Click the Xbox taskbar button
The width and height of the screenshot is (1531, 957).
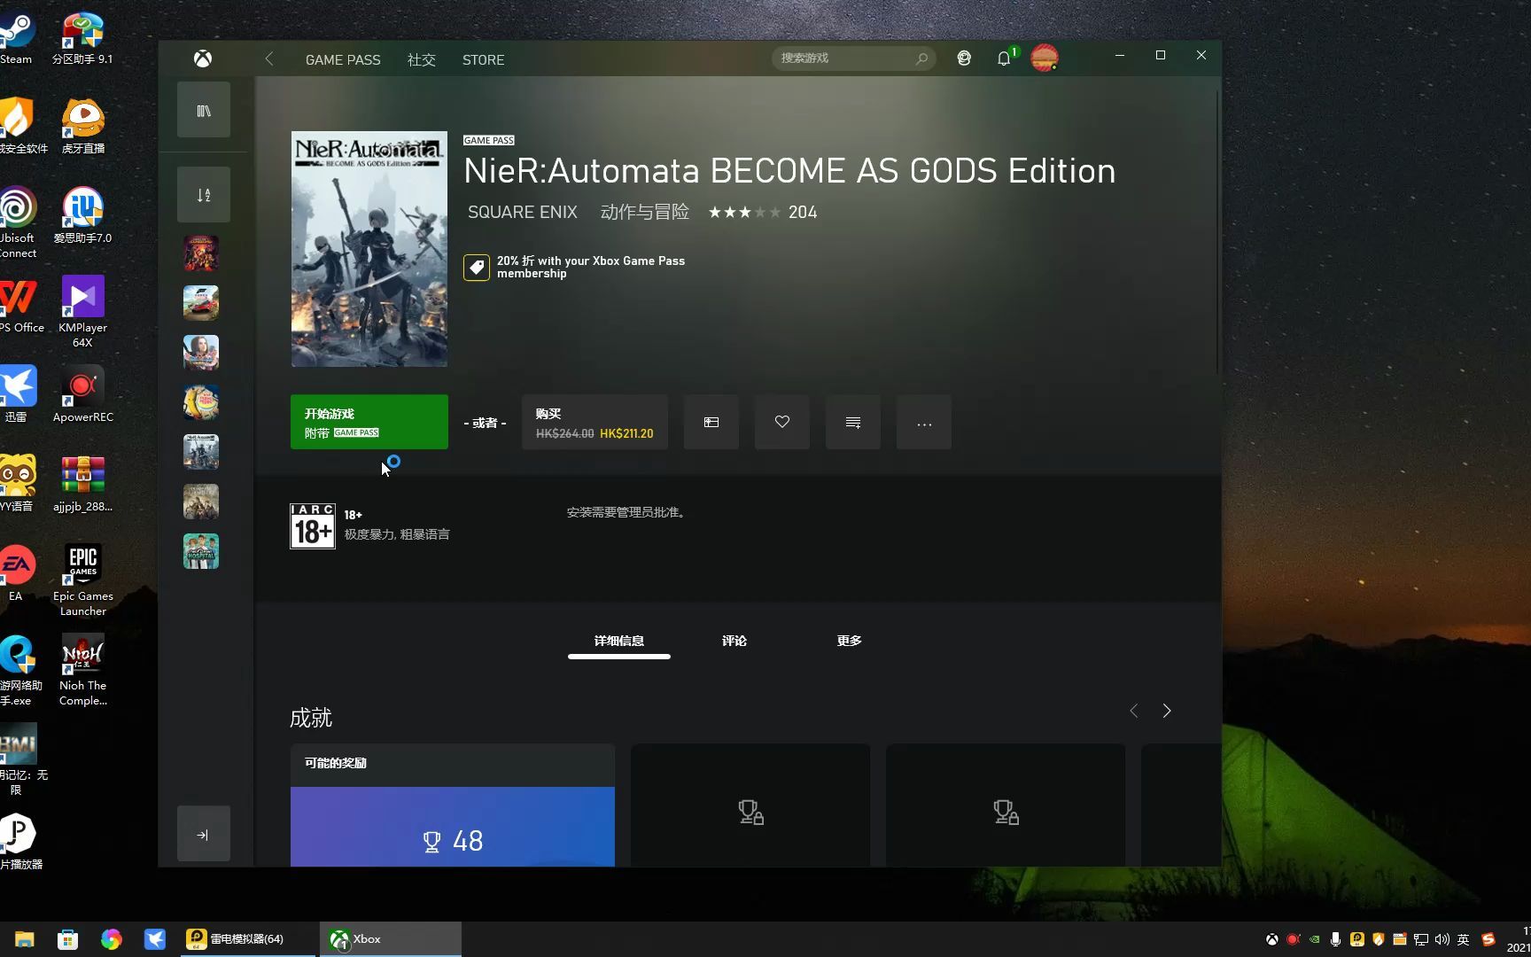point(390,939)
